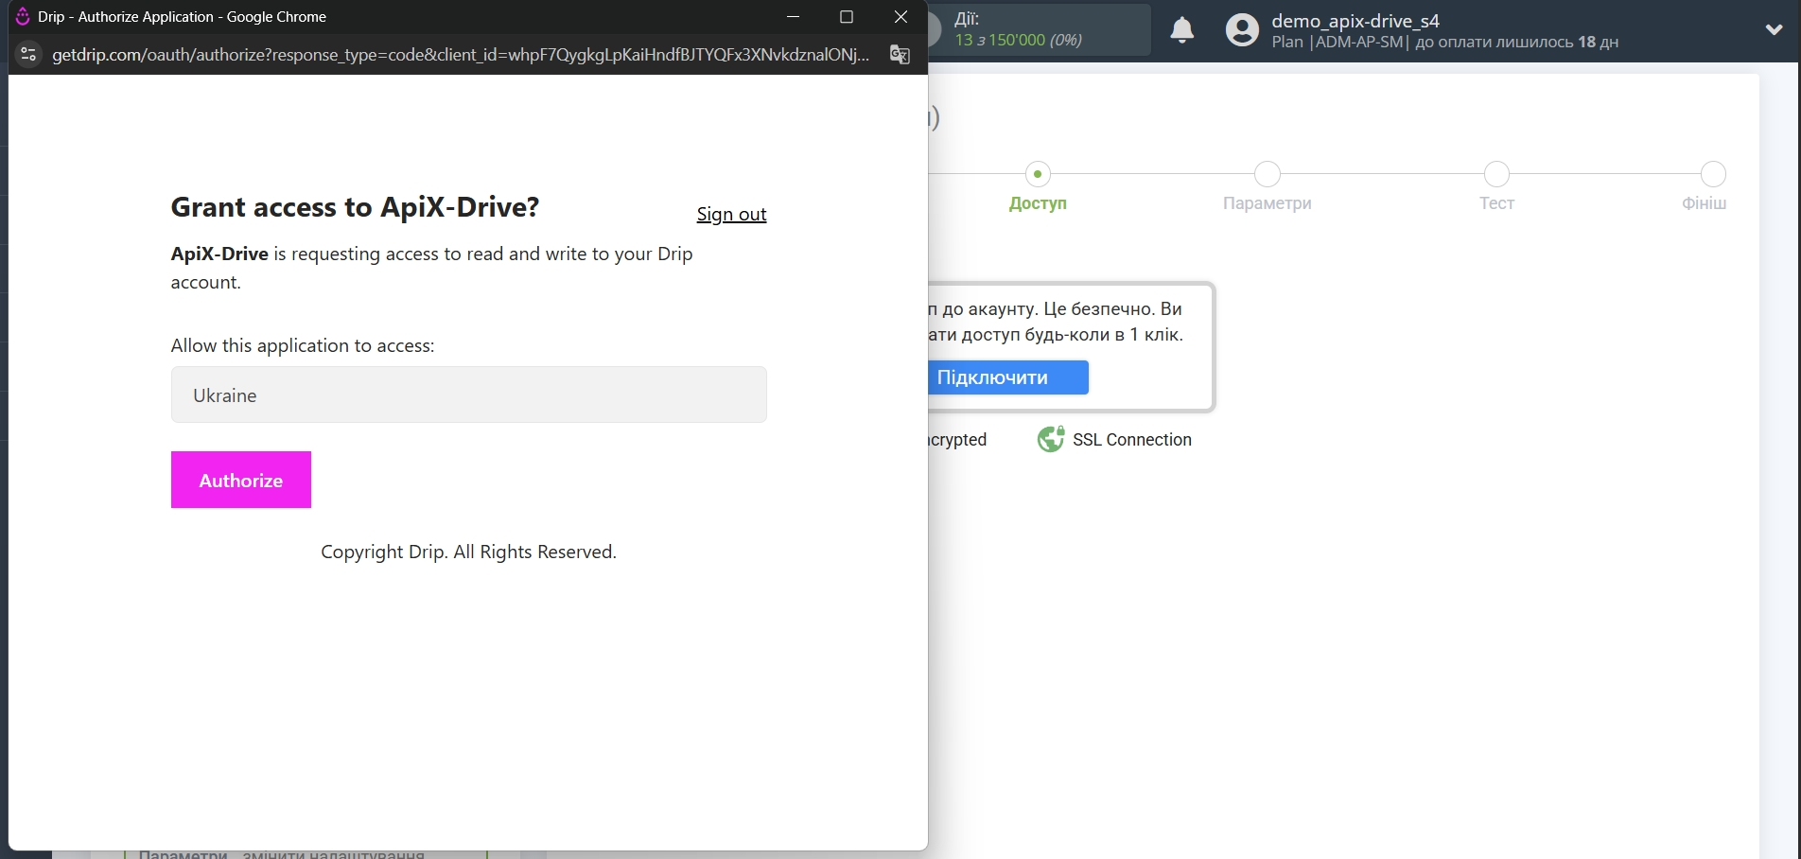Click the Copyright Drip footer text
This screenshot has height=859, width=1801.
pyautogui.click(x=468, y=552)
